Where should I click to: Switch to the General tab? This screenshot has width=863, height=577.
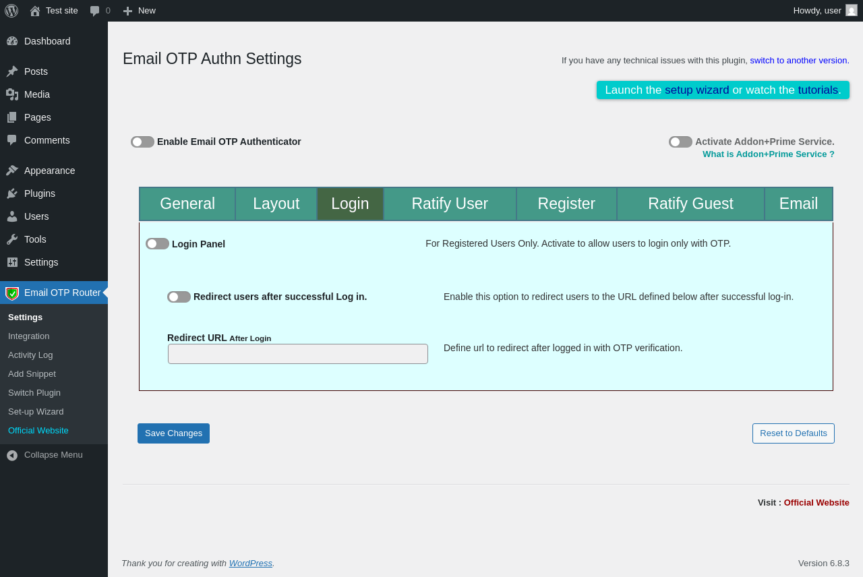(x=187, y=204)
